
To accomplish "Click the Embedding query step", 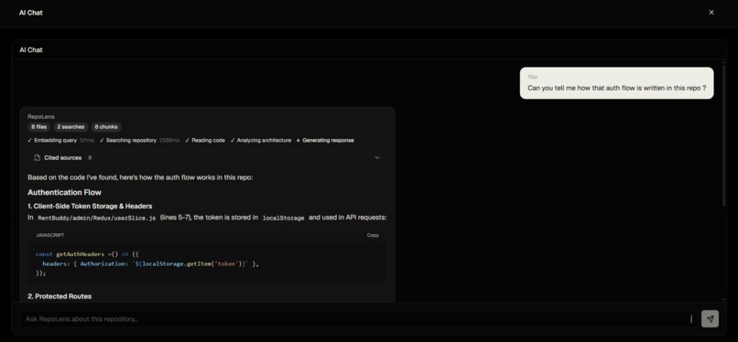I will tap(61, 141).
